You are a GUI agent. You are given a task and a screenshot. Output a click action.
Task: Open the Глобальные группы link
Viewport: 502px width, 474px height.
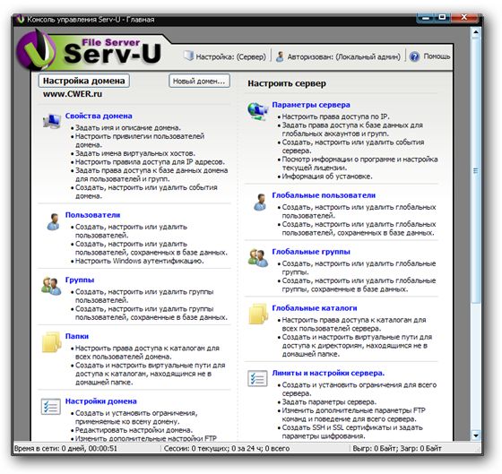coord(311,252)
